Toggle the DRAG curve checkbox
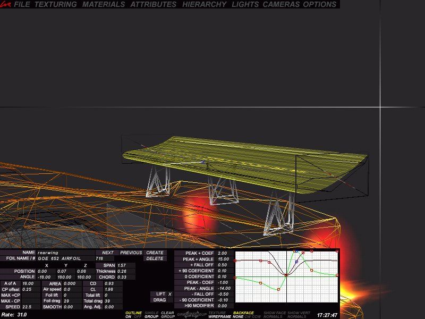Viewport: 425px width, 319px height. pyautogui.click(x=169, y=300)
